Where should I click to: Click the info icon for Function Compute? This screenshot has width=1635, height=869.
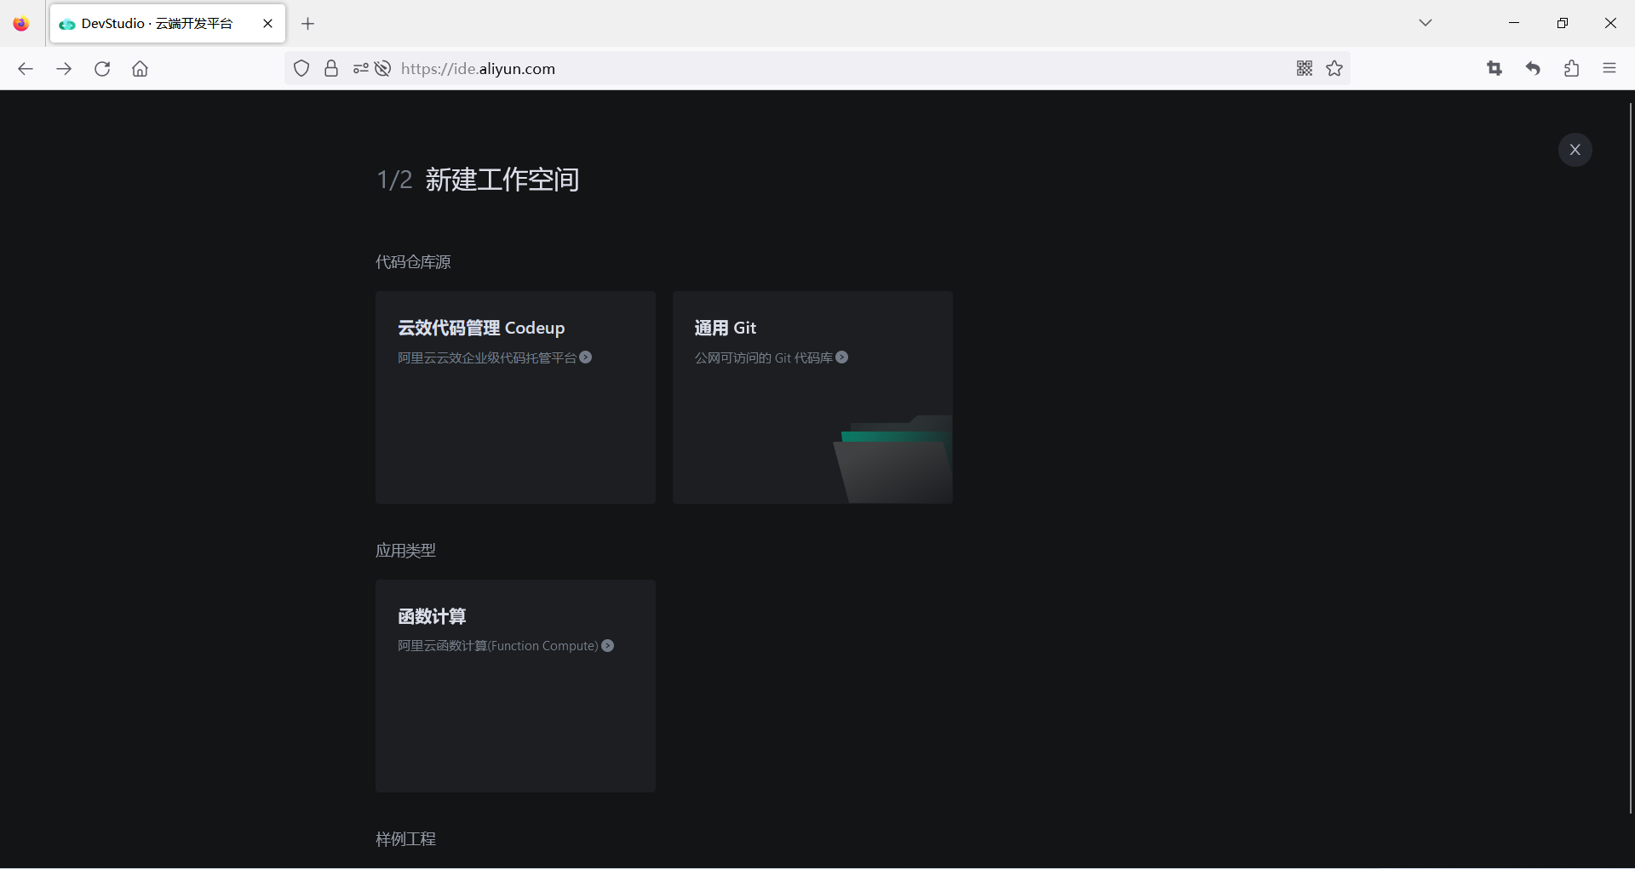(607, 645)
